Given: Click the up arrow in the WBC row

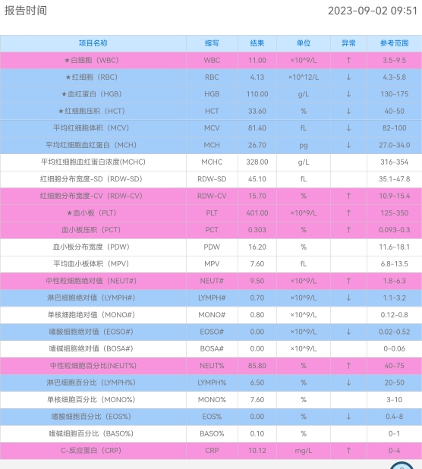Looking at the screenshot, I should pos(348,61).
